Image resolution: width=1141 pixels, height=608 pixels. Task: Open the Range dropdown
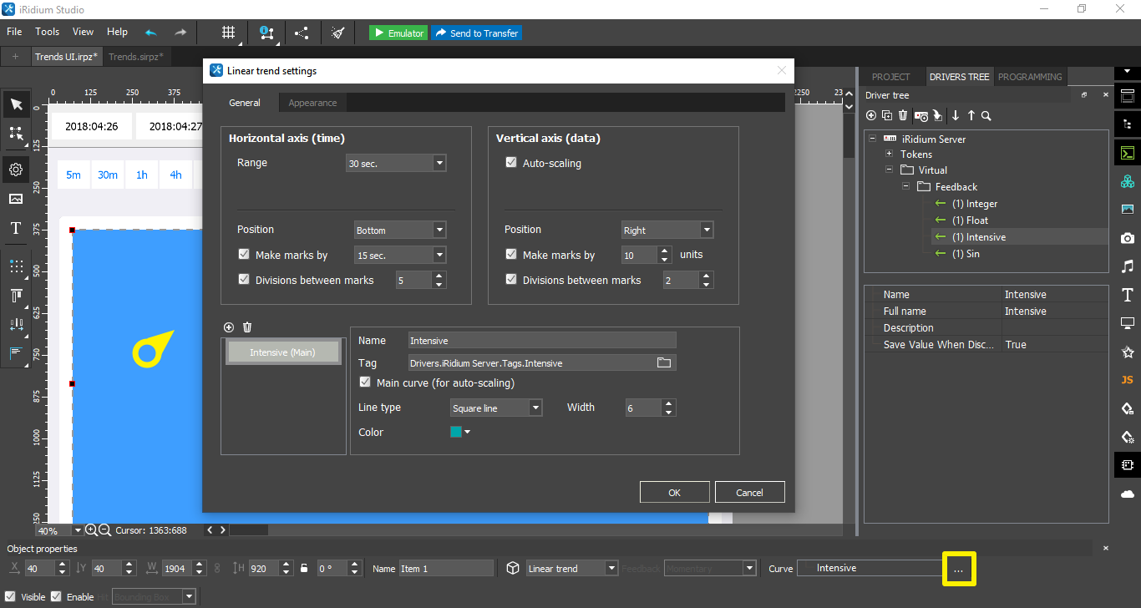tap(397, 164)
